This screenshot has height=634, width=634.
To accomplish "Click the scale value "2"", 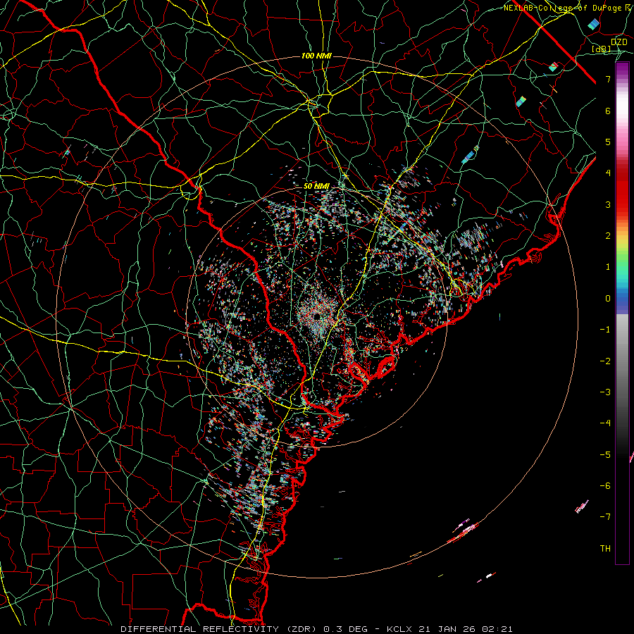I will pos(608,236).
